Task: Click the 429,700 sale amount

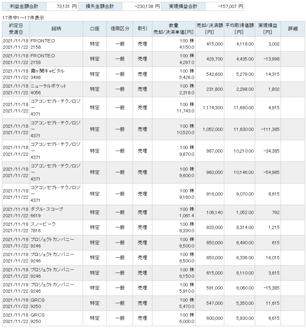Action: tap(215, 59)
